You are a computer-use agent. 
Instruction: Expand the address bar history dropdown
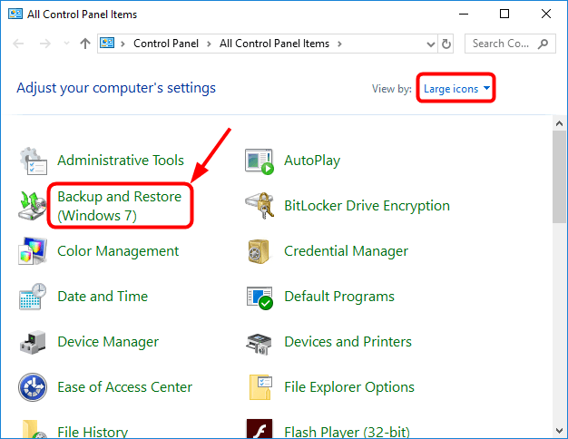point(431,44)
